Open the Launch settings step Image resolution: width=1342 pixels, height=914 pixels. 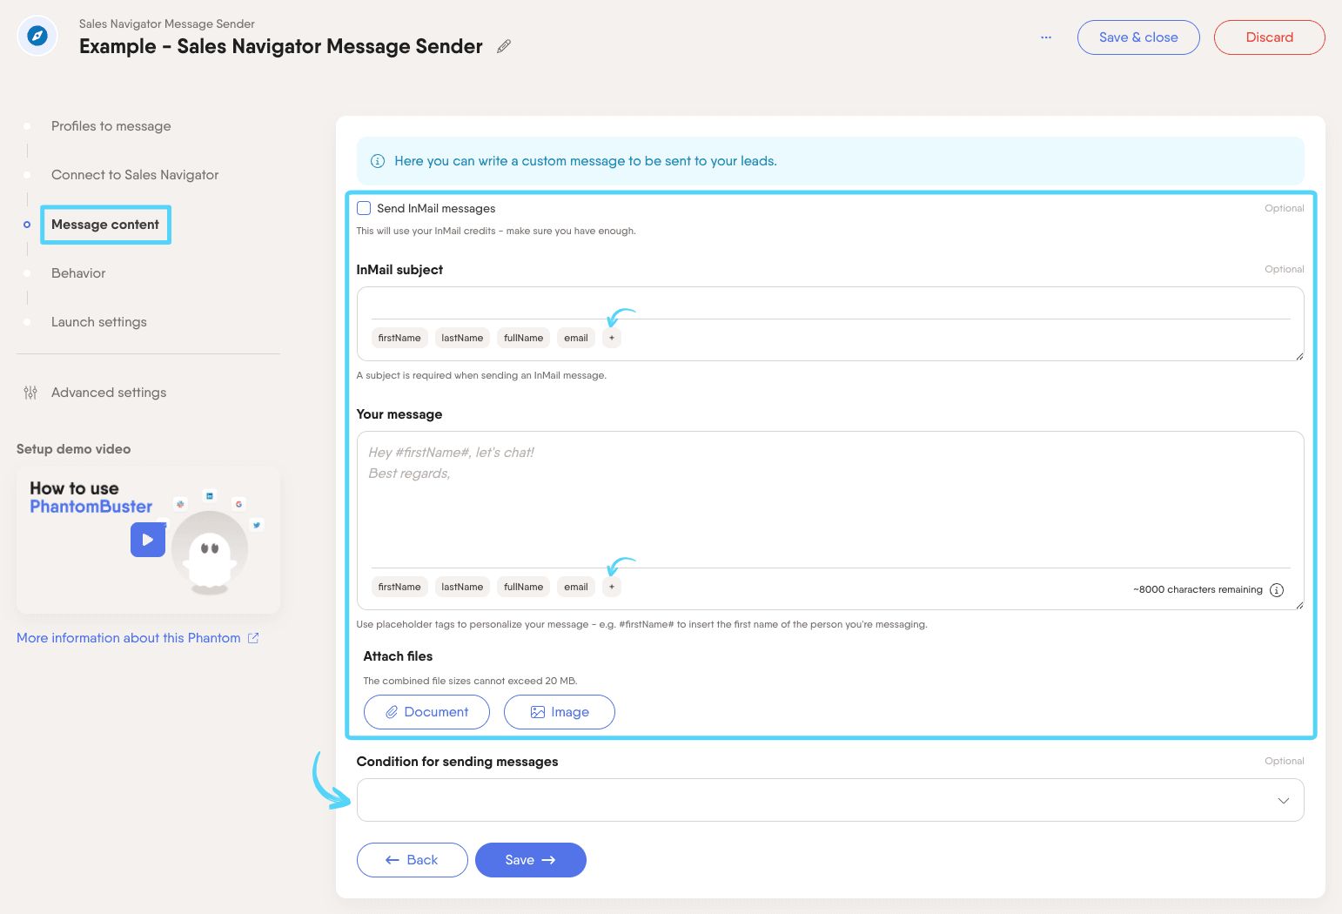pos(98,322)
